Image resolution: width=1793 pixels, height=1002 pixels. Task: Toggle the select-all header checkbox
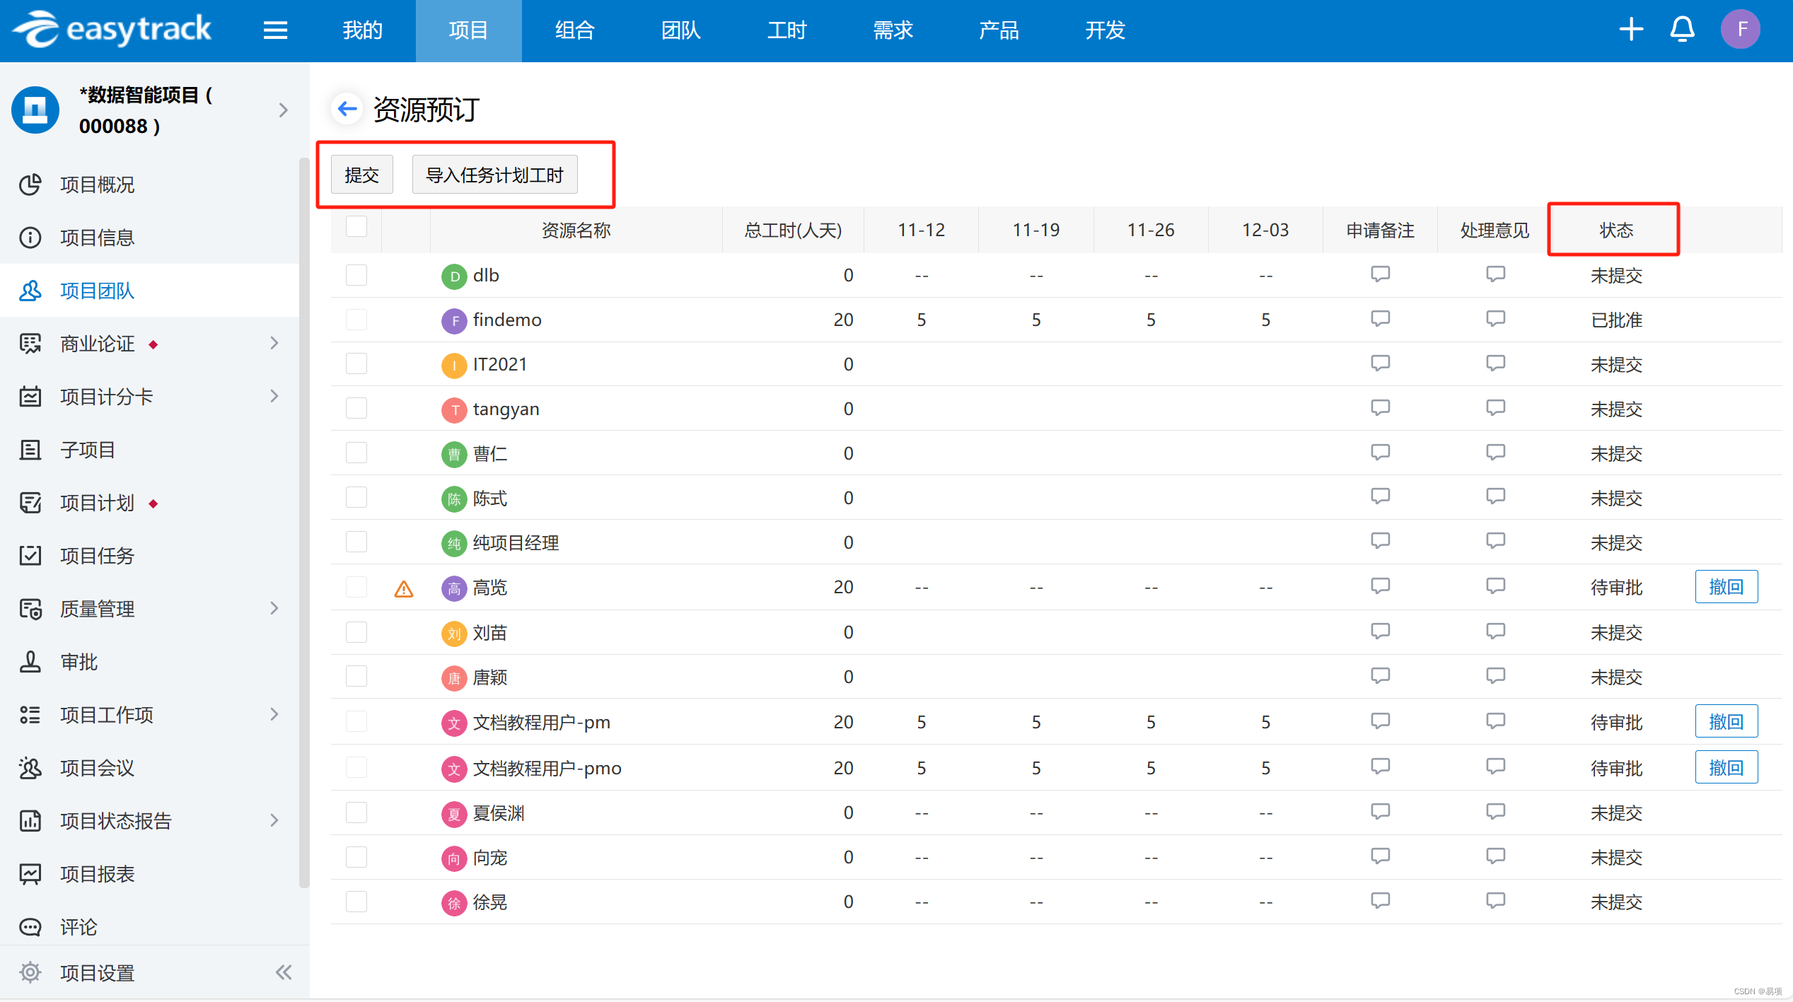356,227
